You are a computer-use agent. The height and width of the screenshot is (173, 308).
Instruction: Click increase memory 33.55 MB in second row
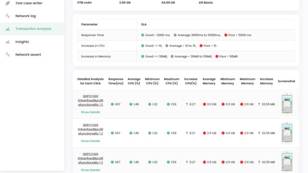[x=268, y=133]
